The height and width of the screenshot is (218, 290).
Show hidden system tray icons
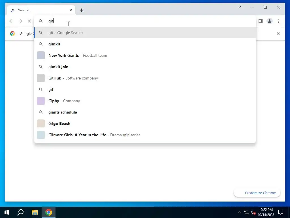240,212
